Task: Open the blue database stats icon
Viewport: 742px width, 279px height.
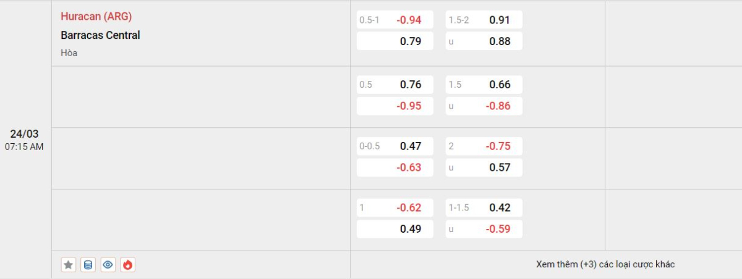Action: click(88, 265)
